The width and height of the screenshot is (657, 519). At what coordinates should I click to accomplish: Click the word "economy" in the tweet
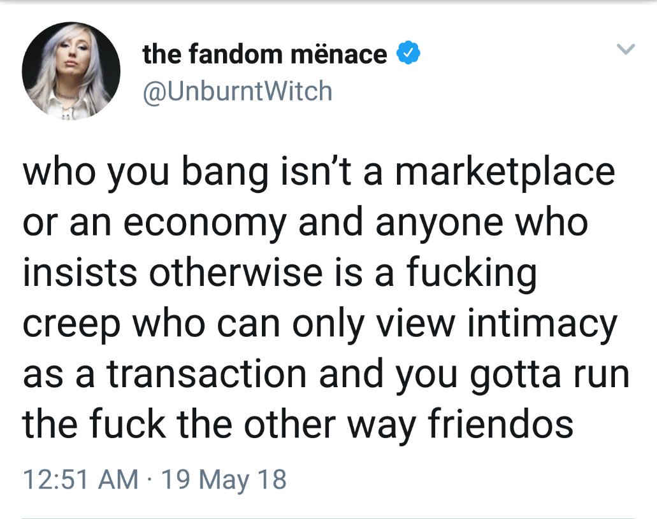click(x=205, y=223)
